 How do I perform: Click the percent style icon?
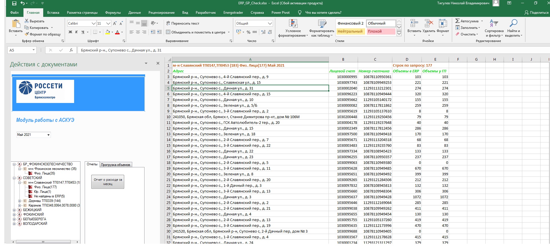click(x=248, y=32)
